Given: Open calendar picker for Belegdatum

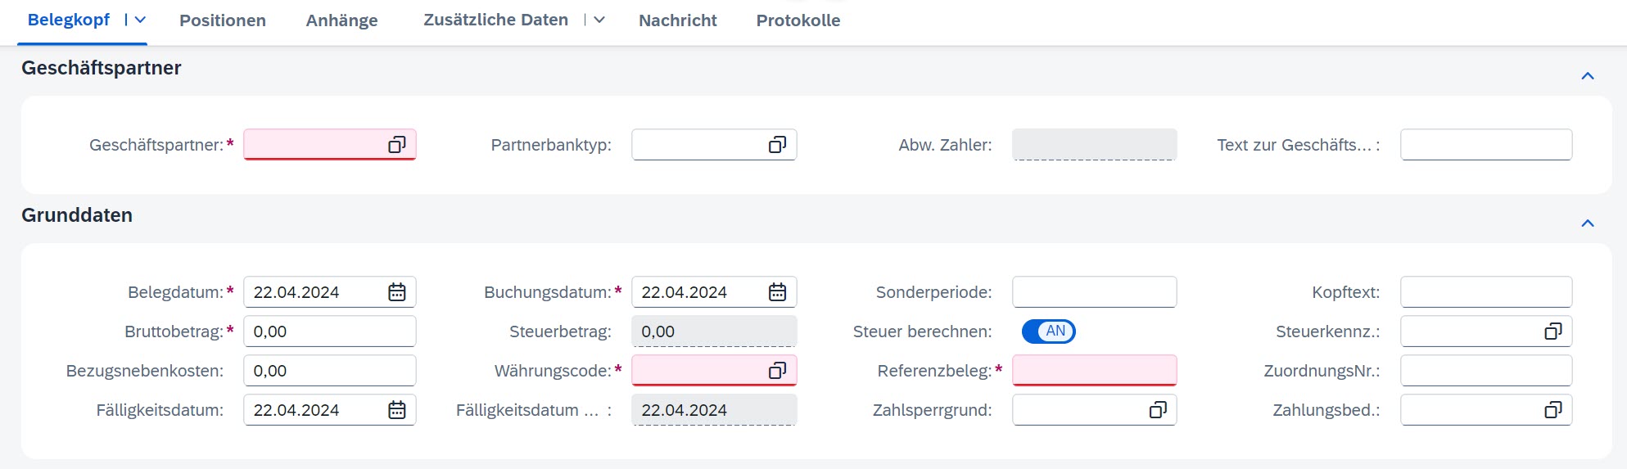Looking at the screenshot, I should [397, 292].
